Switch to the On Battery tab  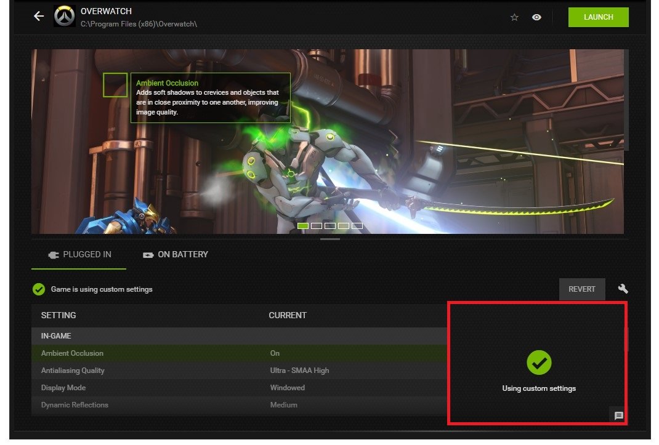(176, 255)
